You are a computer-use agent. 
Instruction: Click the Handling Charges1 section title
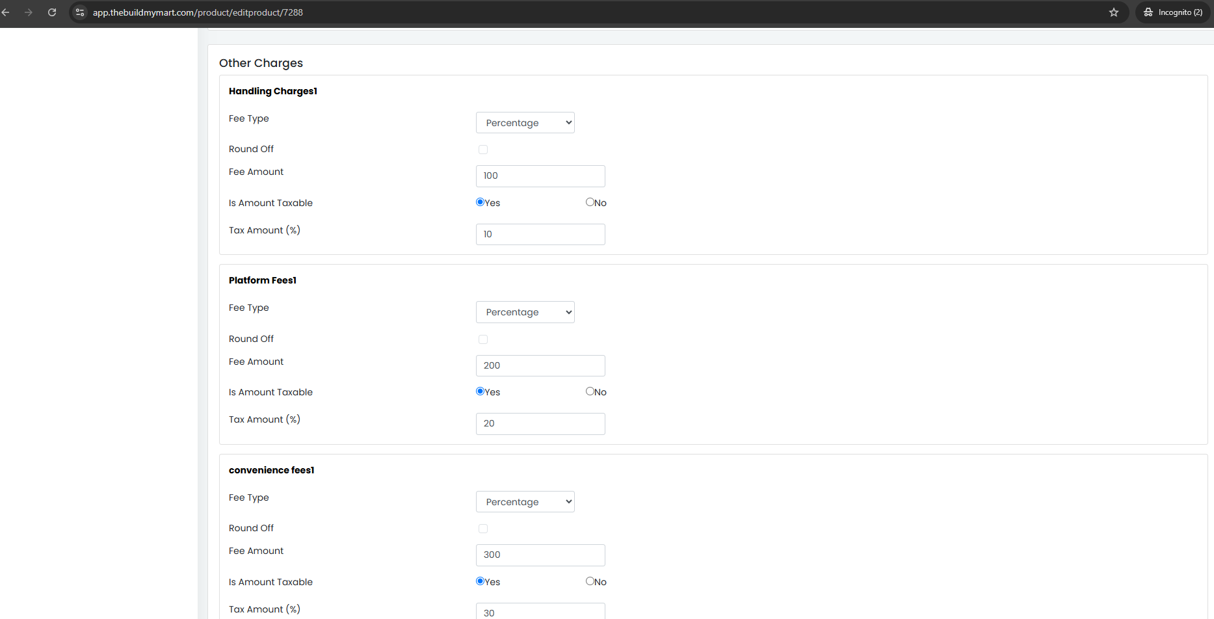tap(273, 91)
